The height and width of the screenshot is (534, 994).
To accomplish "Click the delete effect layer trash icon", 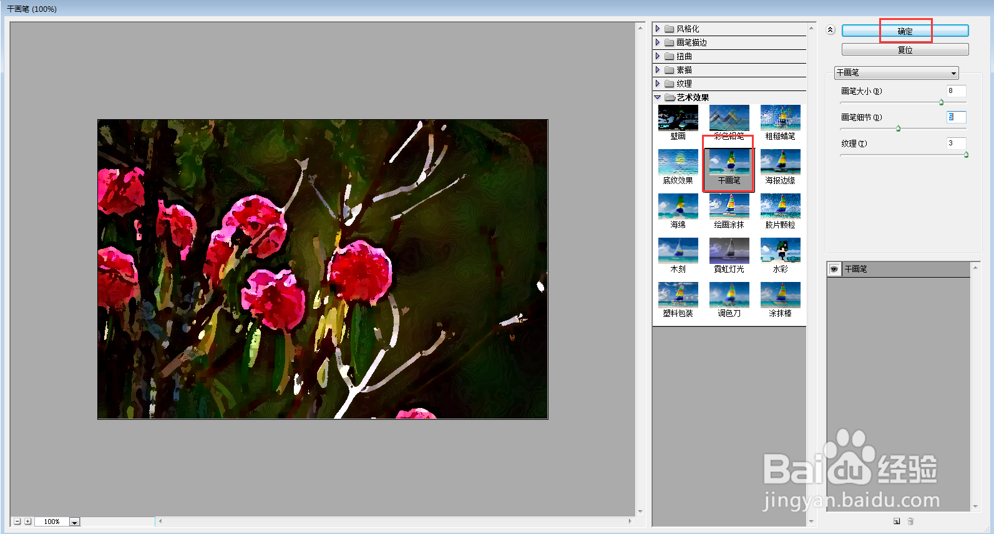I will (910, 521).
